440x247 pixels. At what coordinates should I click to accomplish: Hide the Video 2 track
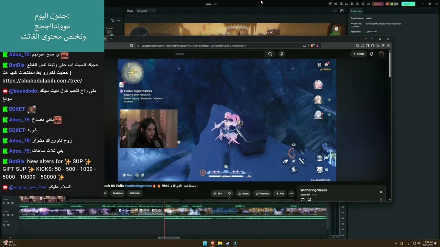12,203
